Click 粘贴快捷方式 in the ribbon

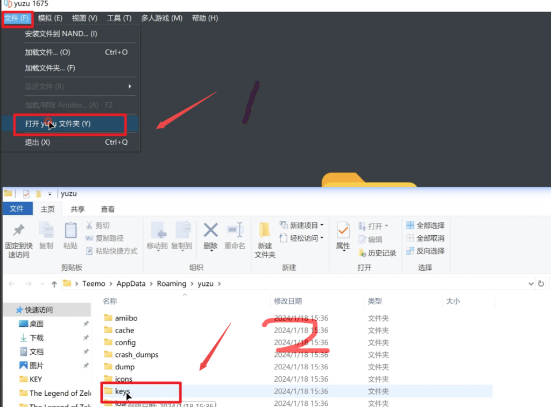pyautogui.click(x=112, y=251)
